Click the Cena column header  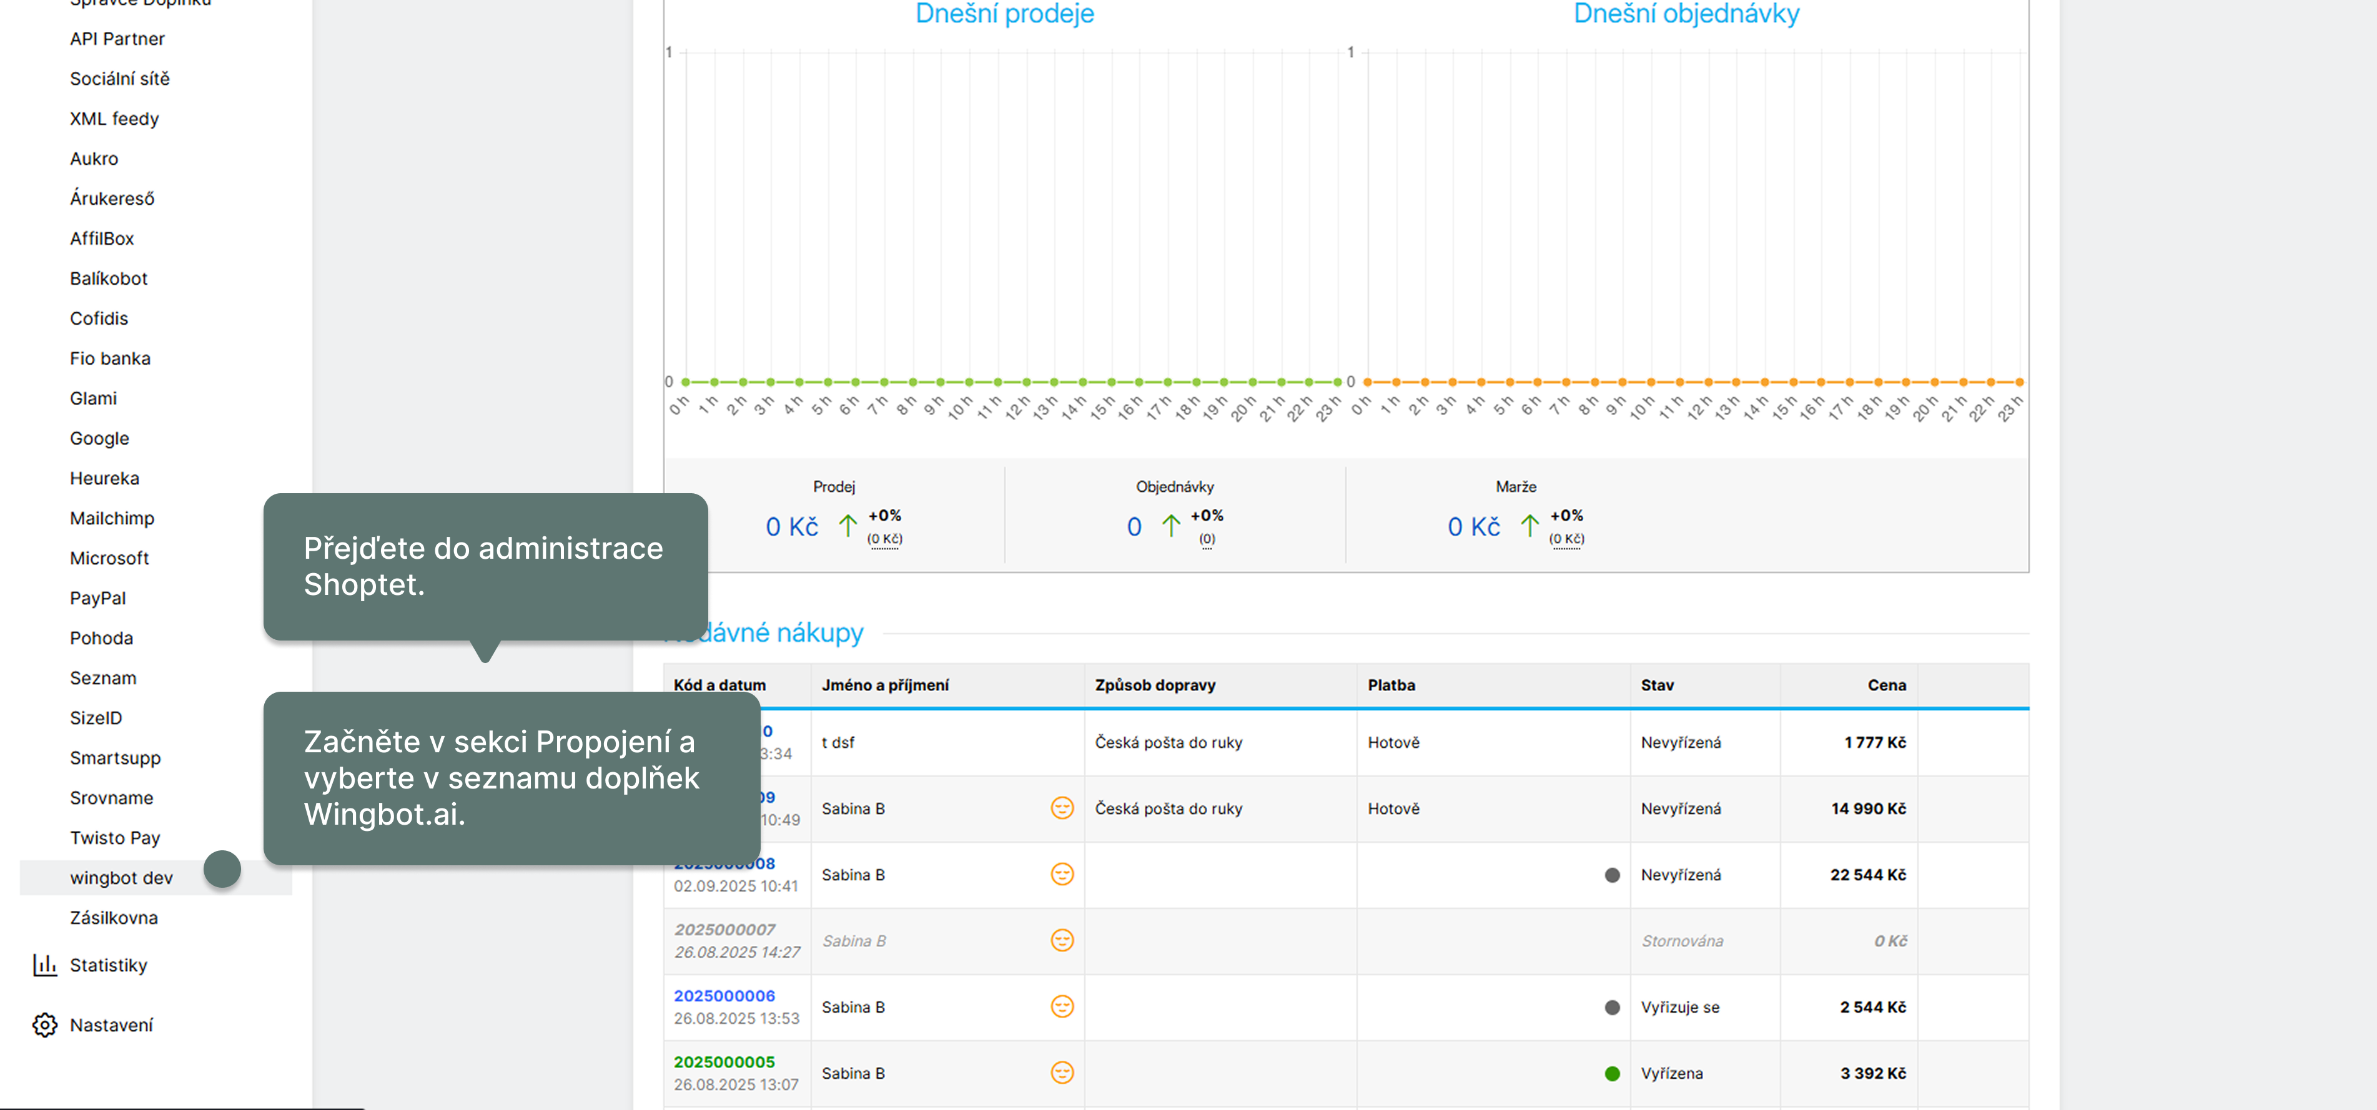point(1886,685)
